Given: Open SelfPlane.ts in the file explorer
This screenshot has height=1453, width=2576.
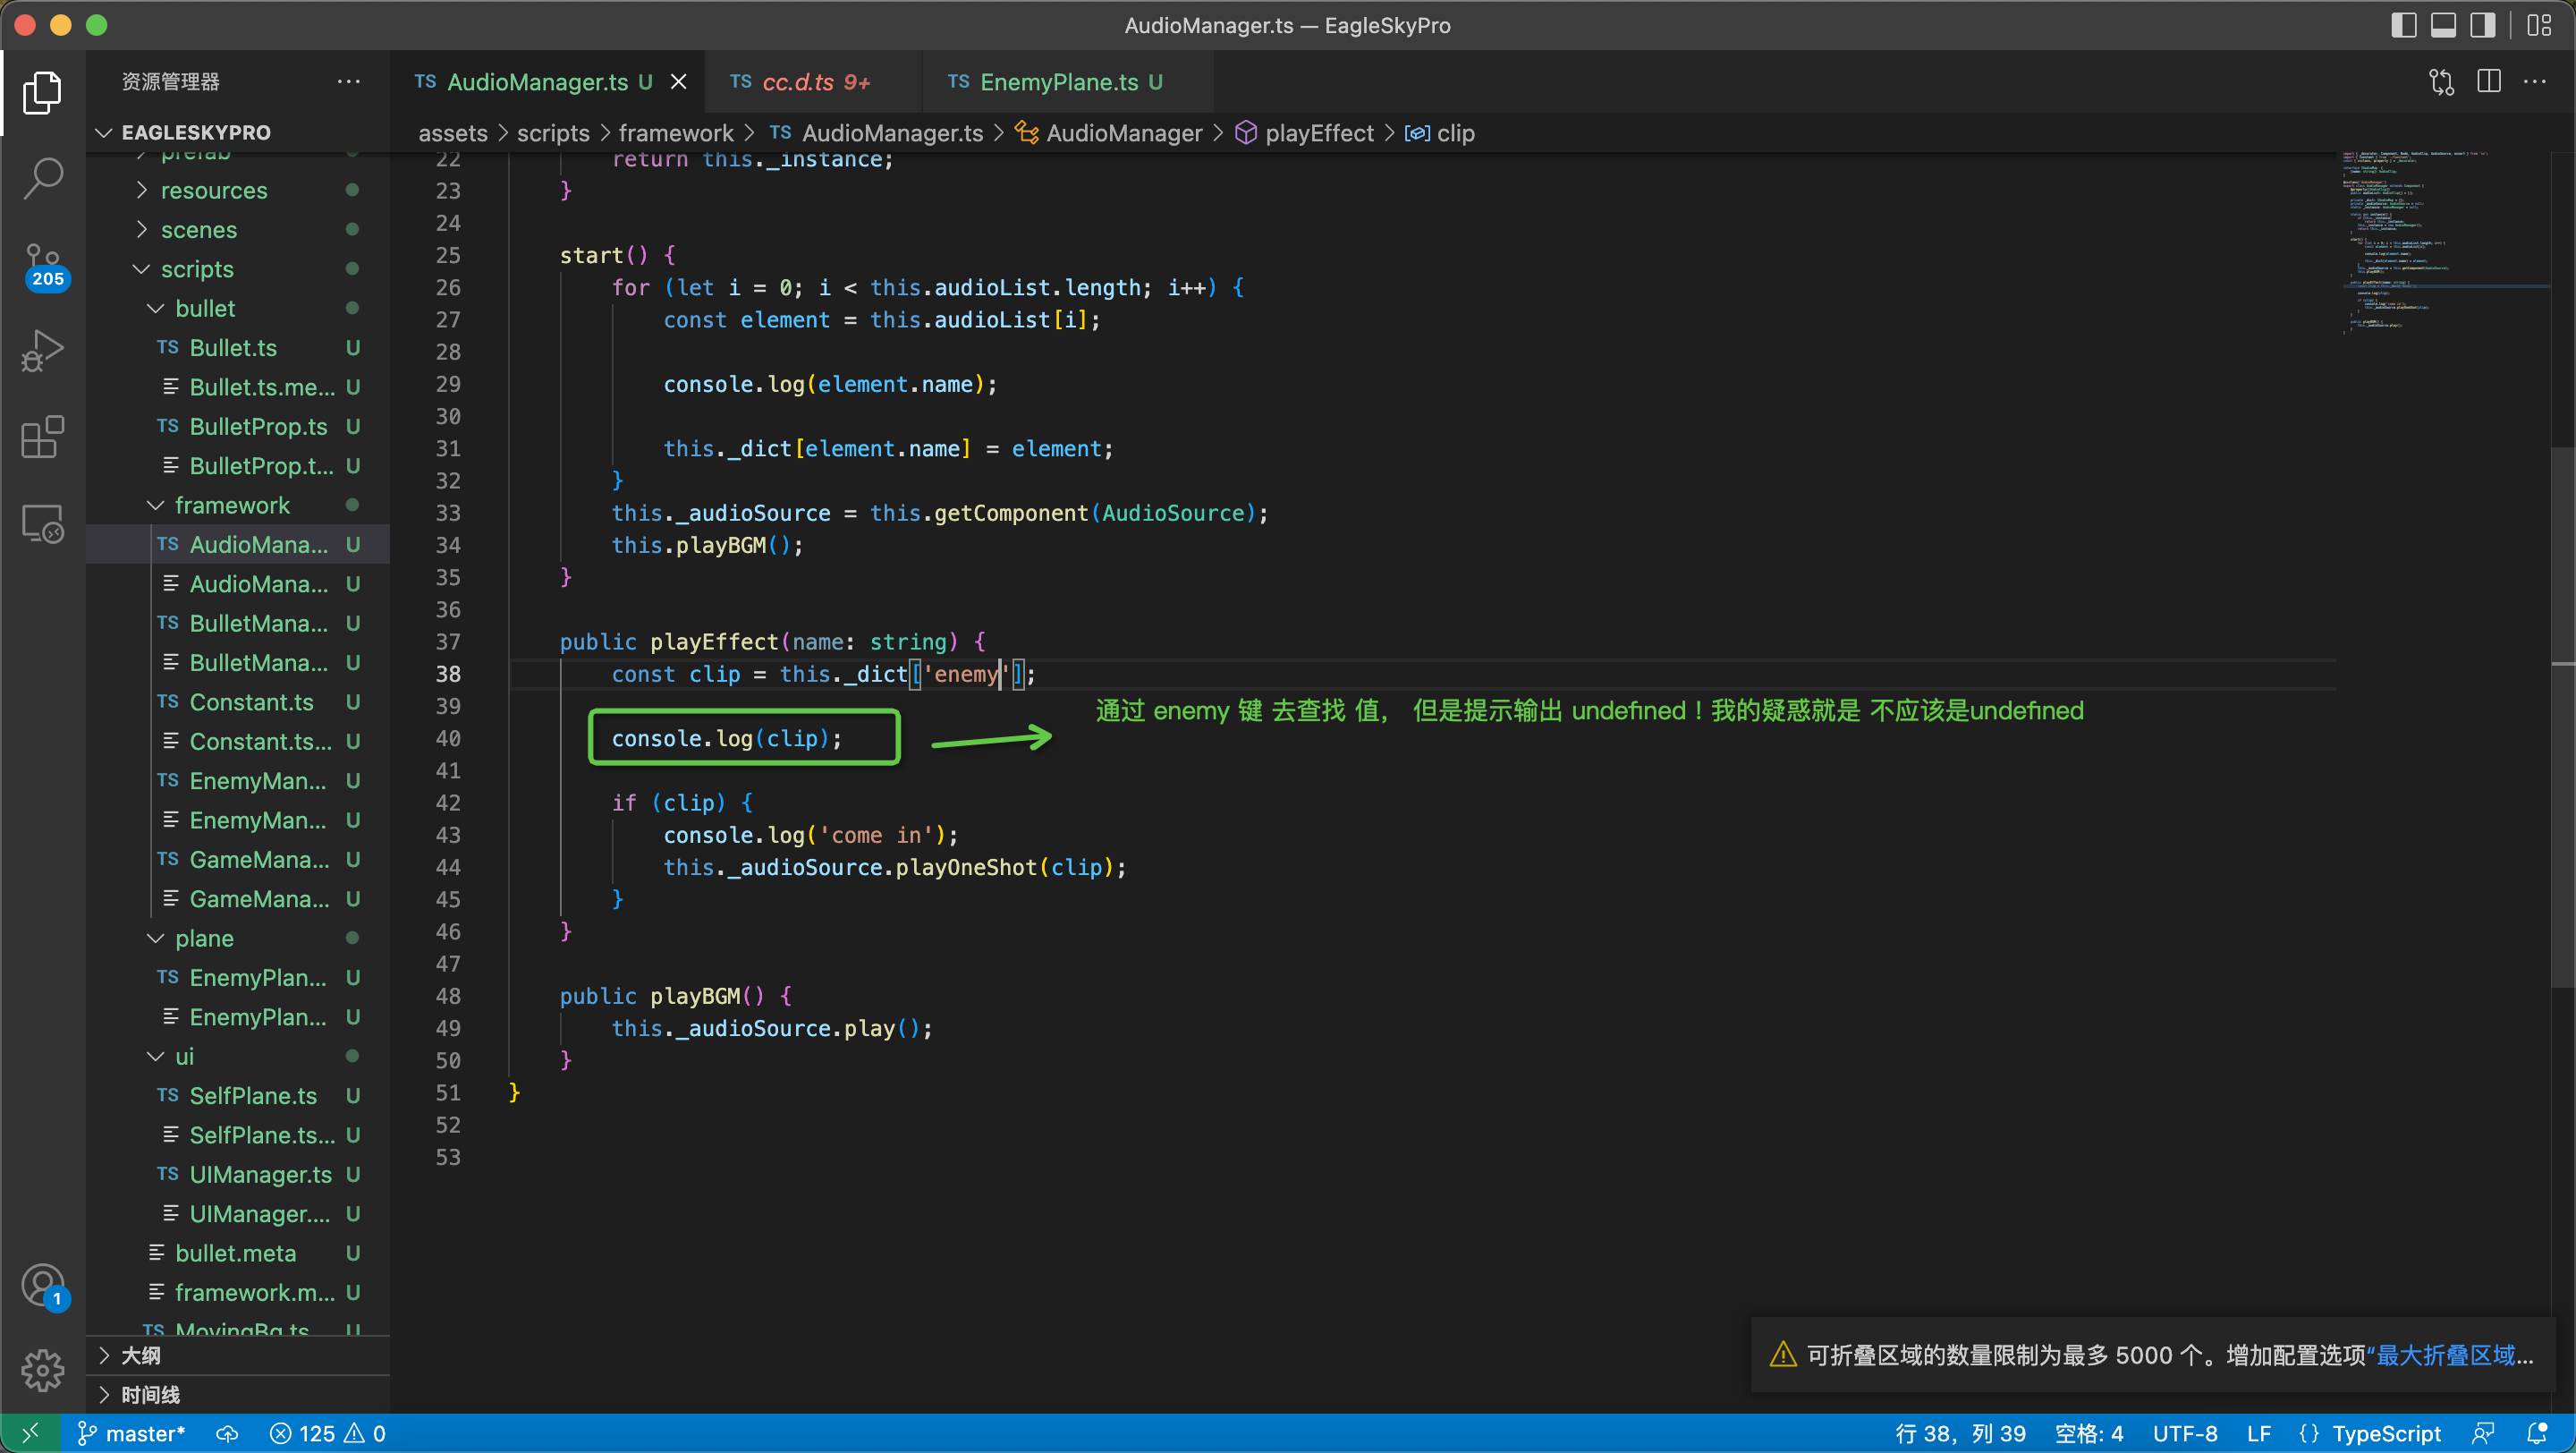Looking at the screenshot, I should point(252,1095).
